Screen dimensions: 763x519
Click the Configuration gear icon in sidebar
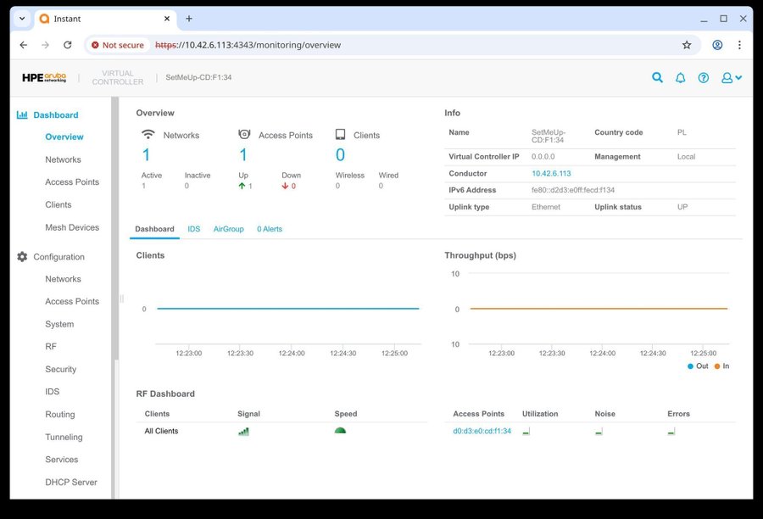click(22, 257)
